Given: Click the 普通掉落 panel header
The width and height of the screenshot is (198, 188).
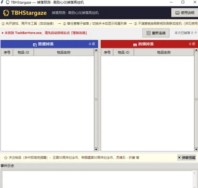Looking at the screenshot, I should [x=49, y=44].
